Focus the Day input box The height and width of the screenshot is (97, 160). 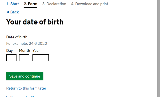(11, 58)
